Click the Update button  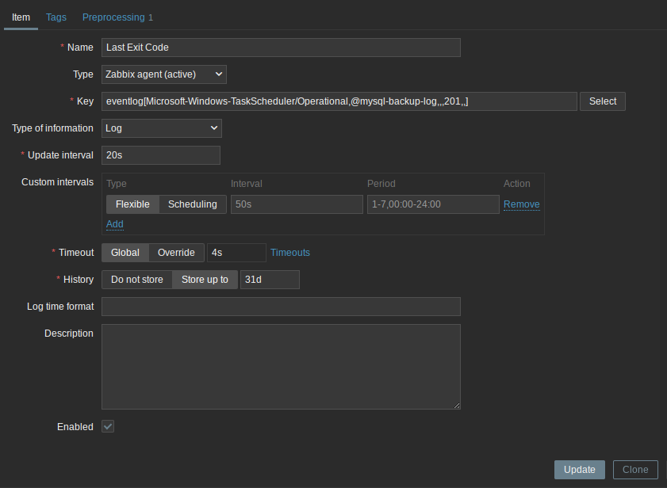(579, 470)
